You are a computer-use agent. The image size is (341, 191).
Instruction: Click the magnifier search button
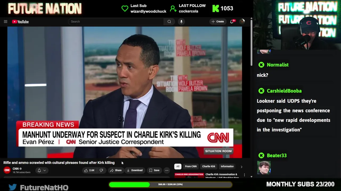click(169, 21)
